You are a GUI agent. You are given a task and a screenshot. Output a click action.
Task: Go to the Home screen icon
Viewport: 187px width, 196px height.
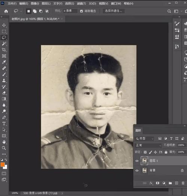[6, 11]
